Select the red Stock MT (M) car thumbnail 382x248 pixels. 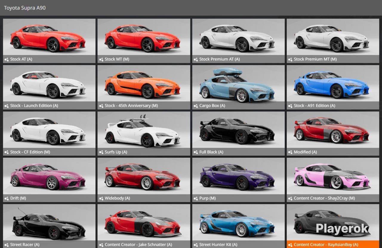(144, 37)
